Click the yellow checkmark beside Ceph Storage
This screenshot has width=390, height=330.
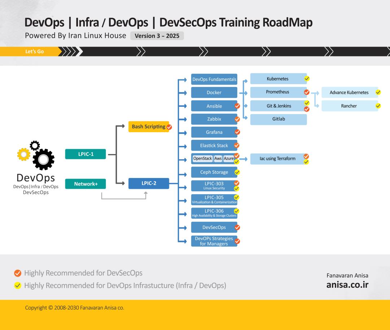(x=237, y=172)
